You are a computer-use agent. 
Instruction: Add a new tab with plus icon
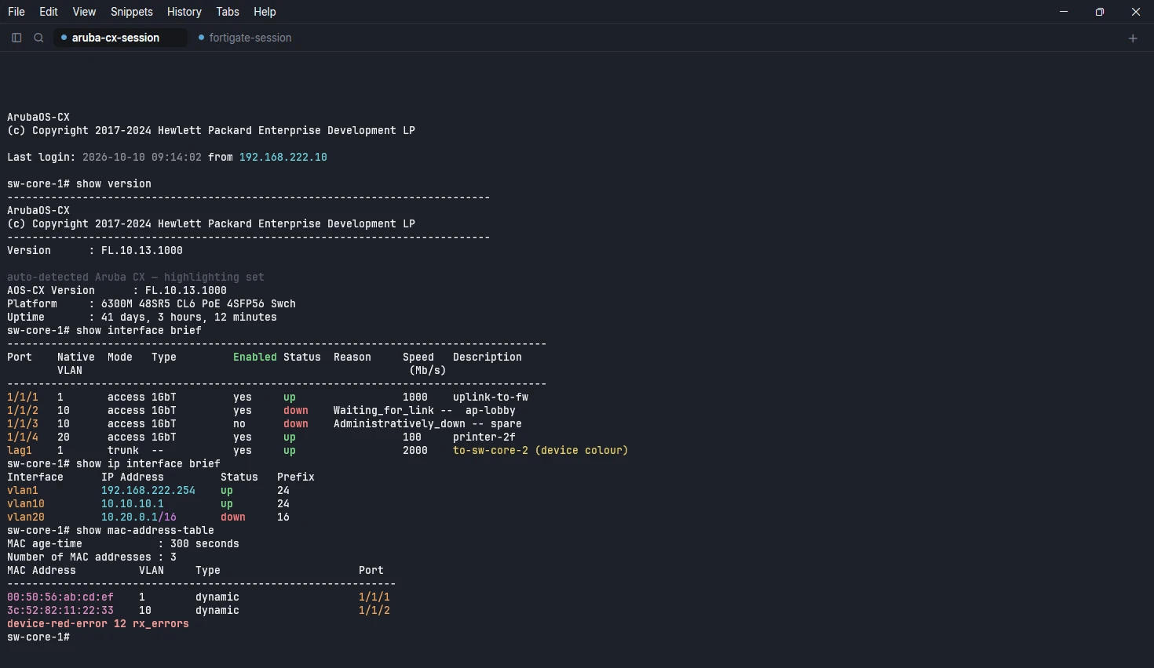[x=1133, y=38]
